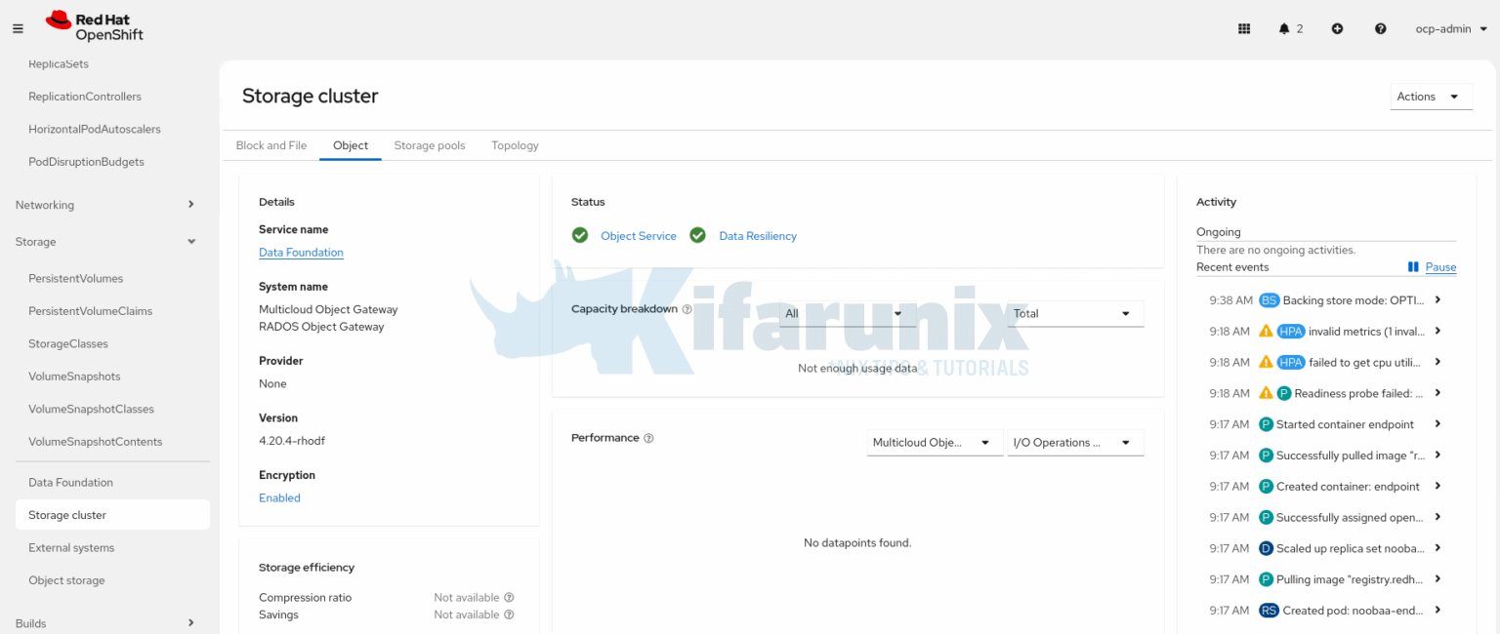The height and width of the screenshot is (634, 1500).
Task: Open the I/O Operations dropdown
Action: [x=1075, y=443]
